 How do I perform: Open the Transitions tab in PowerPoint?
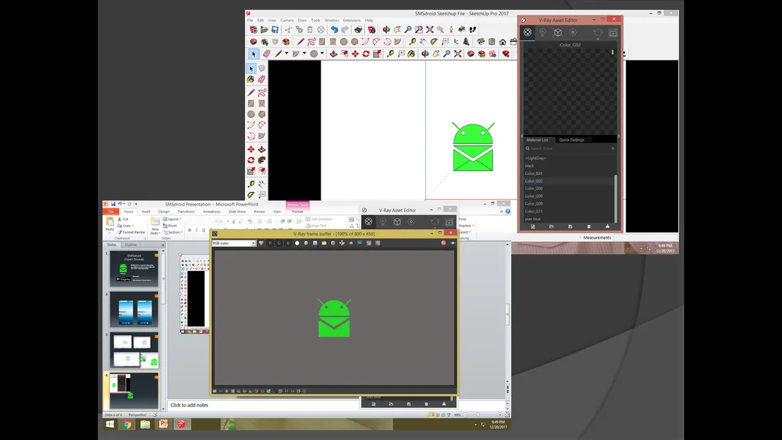click(186, 211)
